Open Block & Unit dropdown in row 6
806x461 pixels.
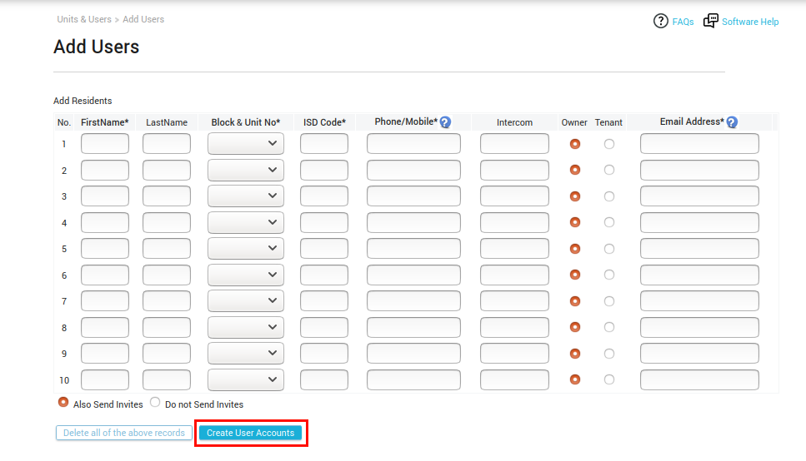[x=246, y=275]
